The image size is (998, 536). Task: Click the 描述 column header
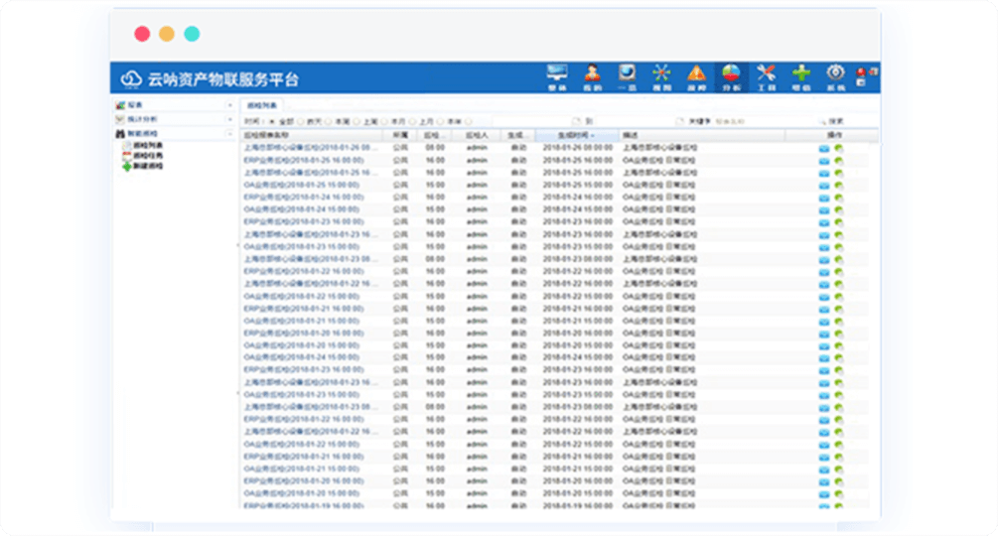[701, 135]
